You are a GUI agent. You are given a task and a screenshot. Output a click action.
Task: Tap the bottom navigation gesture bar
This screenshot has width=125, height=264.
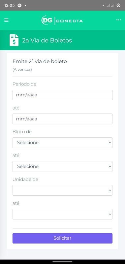click(62, 262)
